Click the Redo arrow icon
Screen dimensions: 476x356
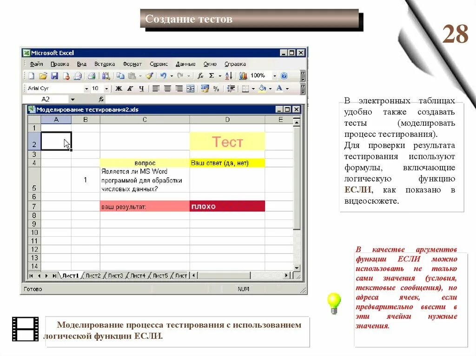coord(180,76)
